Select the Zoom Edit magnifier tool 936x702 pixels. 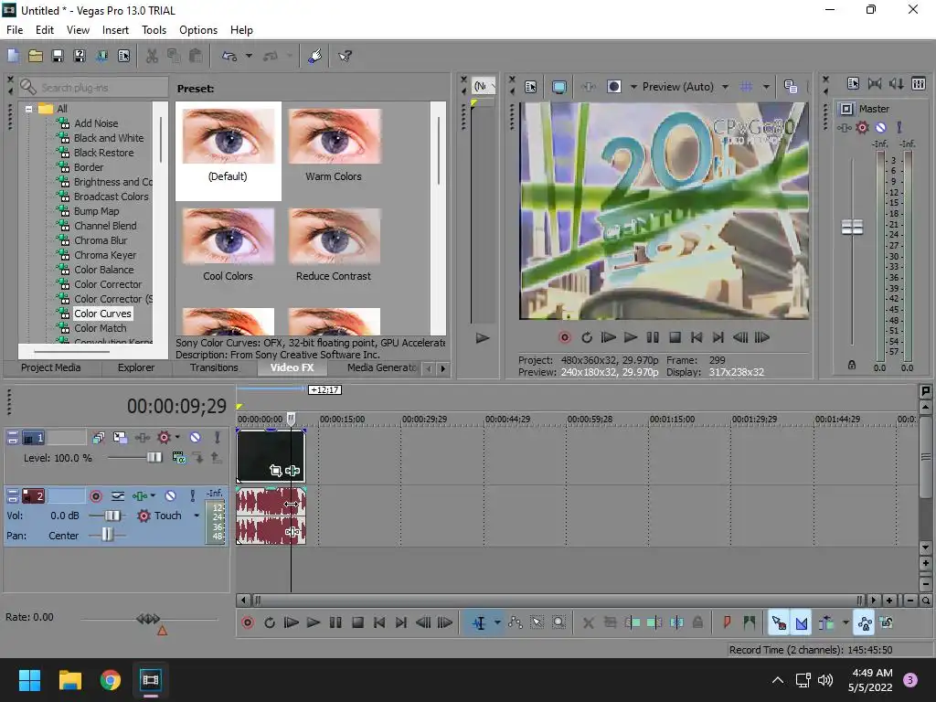(558, 623)
